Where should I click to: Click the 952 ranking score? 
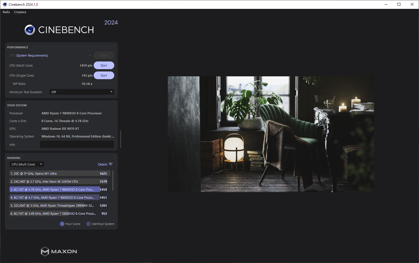pyautogui.click(x=104, y=214)
